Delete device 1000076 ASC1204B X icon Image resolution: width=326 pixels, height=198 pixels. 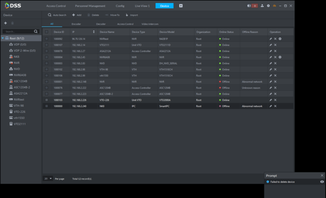[275, 87]
